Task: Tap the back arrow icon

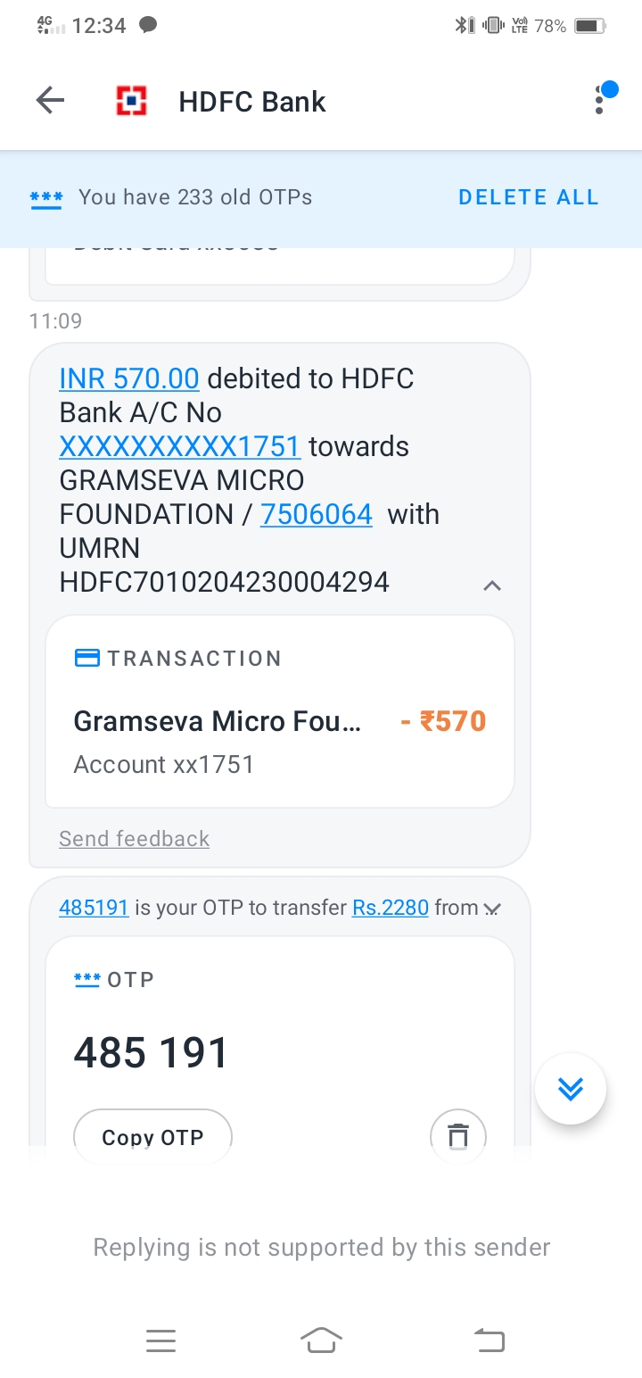Action: coord(51,101)
